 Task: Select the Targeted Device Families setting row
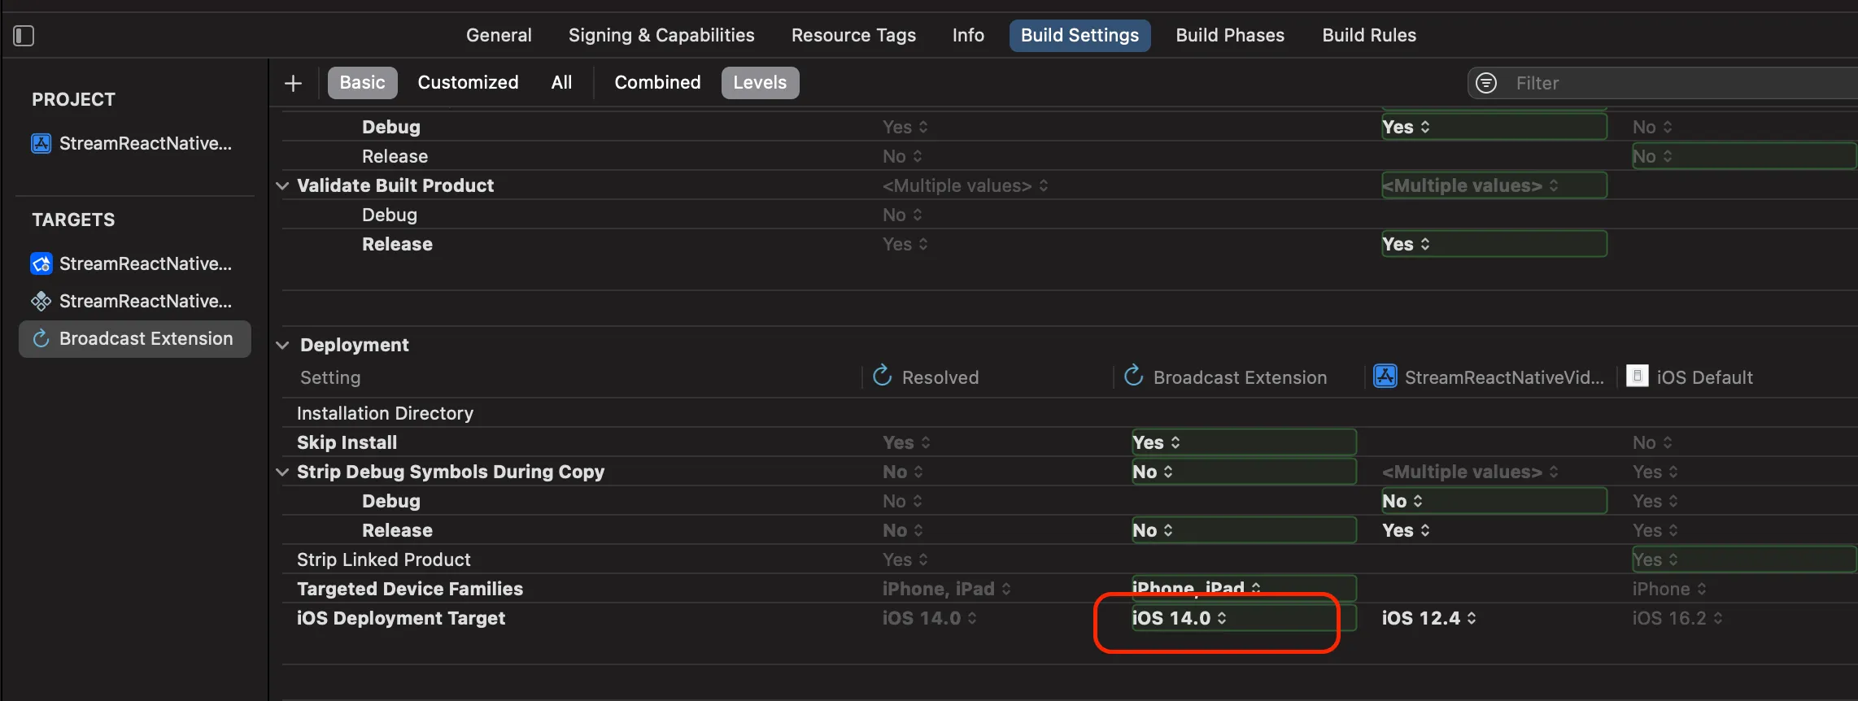pyautogui.click(x=1070, y=590)
